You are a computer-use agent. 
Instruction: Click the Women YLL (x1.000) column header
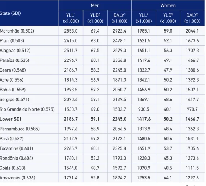coord(144,18)
